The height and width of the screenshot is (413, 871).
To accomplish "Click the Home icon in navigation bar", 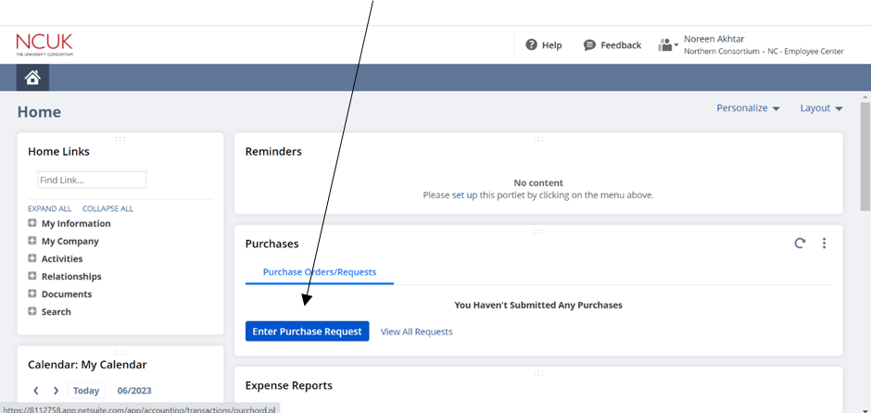I will coord(32,78).
